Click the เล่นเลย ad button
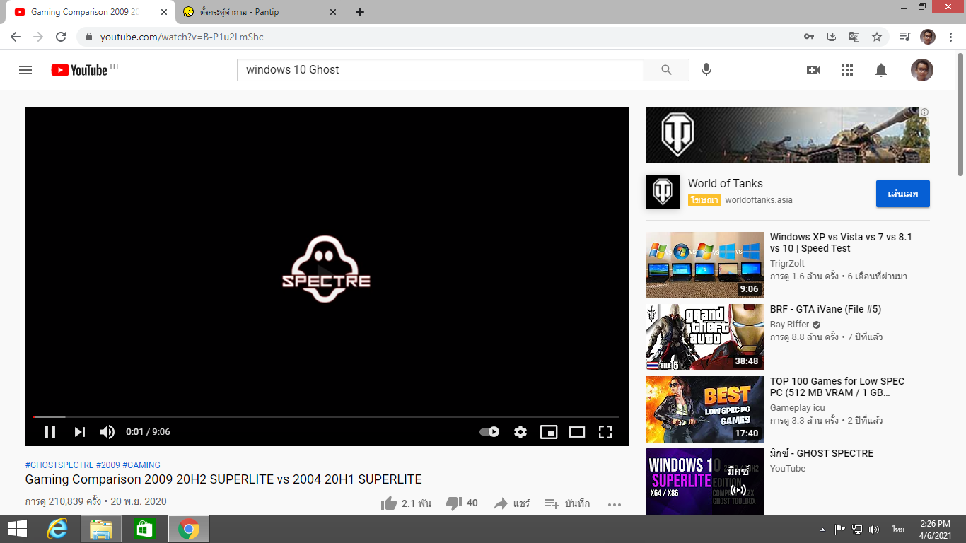Image resolution: width=966 pixels, height=543 pixels. click(x=903, y=194)
